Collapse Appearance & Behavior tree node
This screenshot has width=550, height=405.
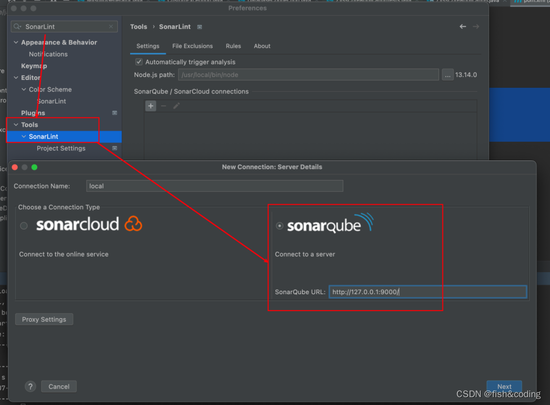pyautogui.click(x=16, y=42)
